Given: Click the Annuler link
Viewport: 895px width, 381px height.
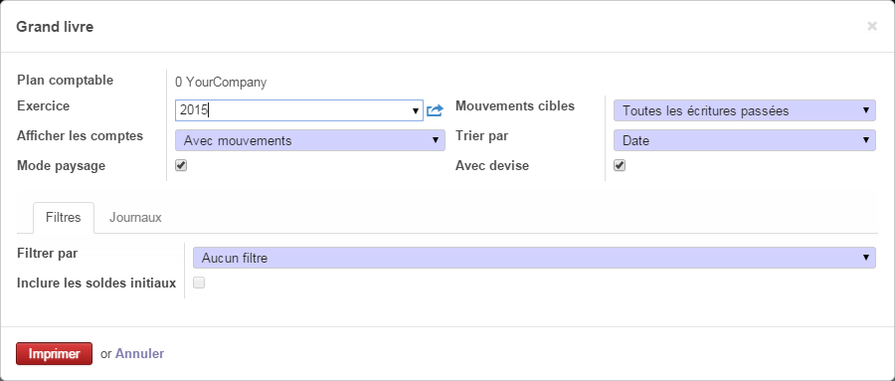Looking at the screenshot, I should tap(140, 353).
